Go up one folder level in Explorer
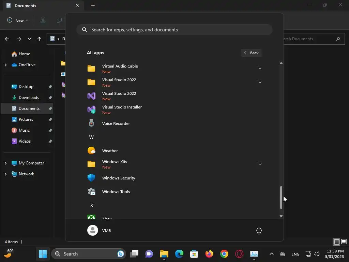Screen dimensions: 349x262 click(40, 39)
